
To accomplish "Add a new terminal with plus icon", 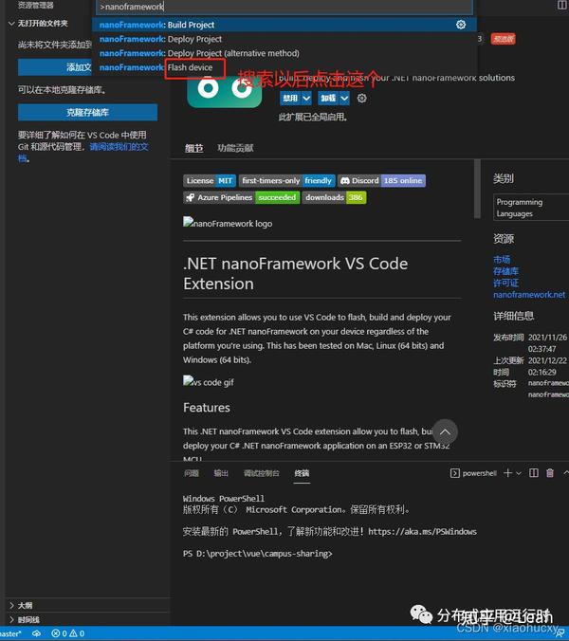I will click(507, 473).
